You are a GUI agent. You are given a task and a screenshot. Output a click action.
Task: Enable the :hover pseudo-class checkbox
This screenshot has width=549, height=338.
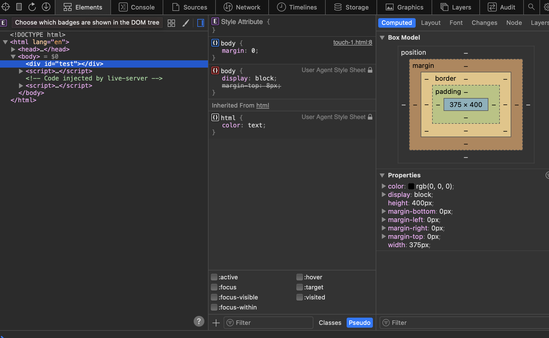point(299,277)
